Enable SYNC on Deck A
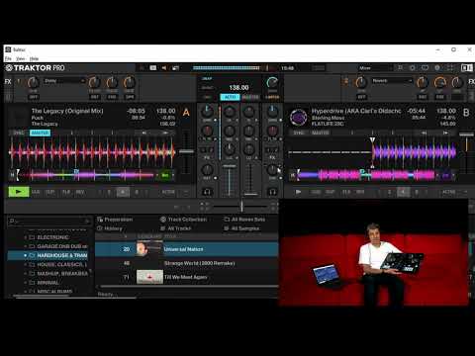 (19, 133)
